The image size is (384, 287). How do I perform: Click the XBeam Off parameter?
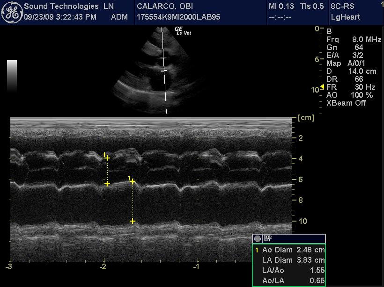pos(346,103)
